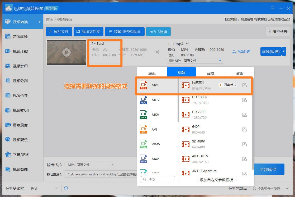Open the MP4 同原文件 format dropdown
Image resolution: width=295 pixels, height=197 pixels.
tap(195, 61)
